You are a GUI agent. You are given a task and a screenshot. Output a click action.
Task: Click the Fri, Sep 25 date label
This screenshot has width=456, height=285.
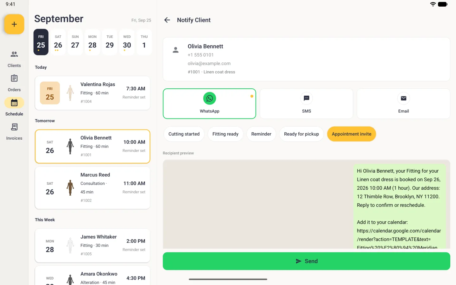tap(141, 20)
